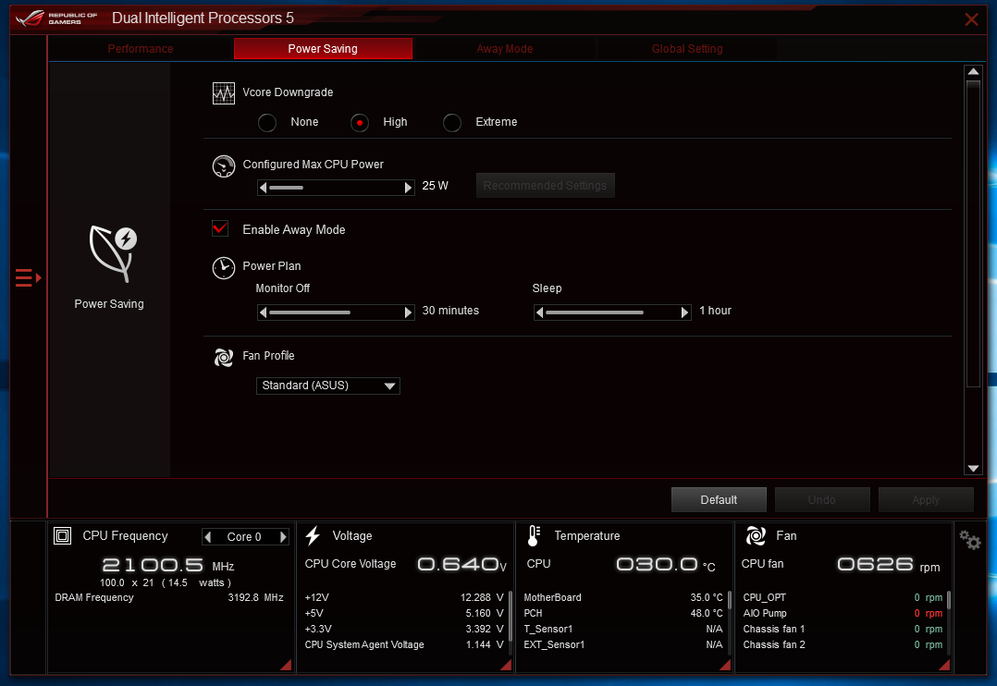Click the Fan Profile fan icon

coord(223,357)
